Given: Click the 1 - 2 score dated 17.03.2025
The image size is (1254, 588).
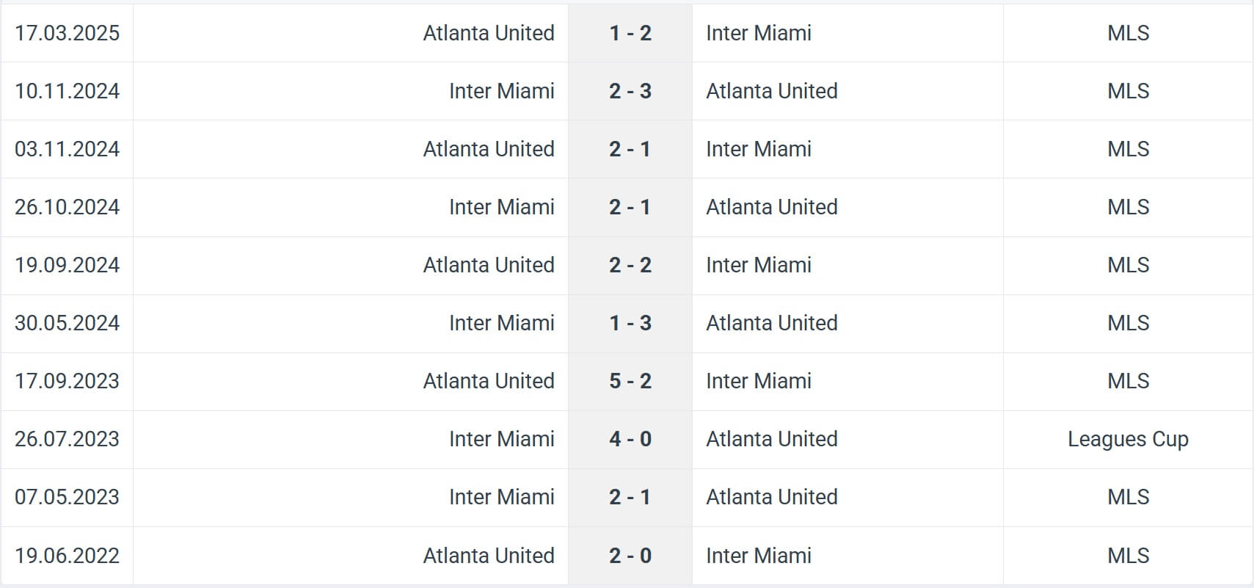Looking at the screenshot, I should click(630, 33).
